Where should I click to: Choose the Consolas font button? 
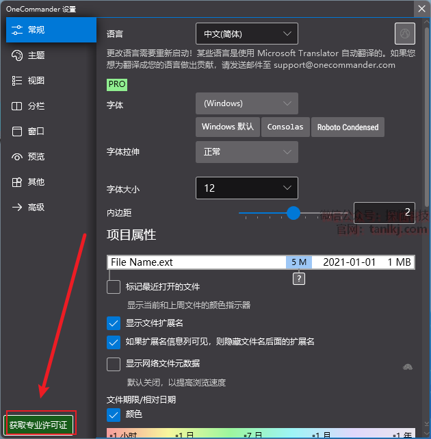[285, 127]
